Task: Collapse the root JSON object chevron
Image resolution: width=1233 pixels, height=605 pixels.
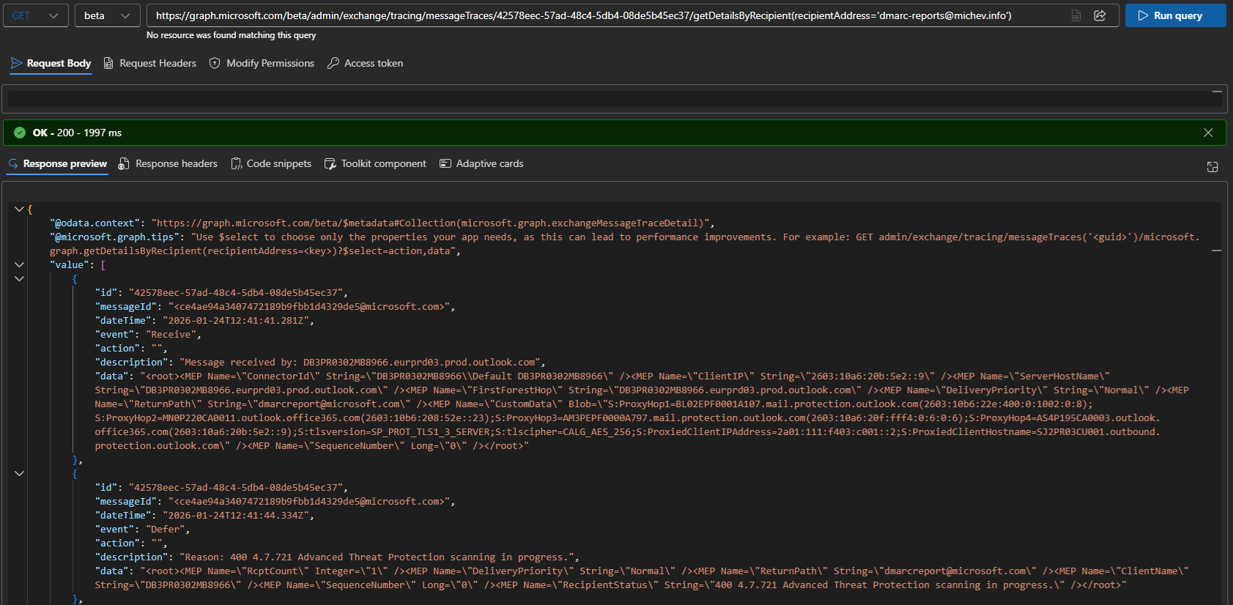Action: [19, 209]
